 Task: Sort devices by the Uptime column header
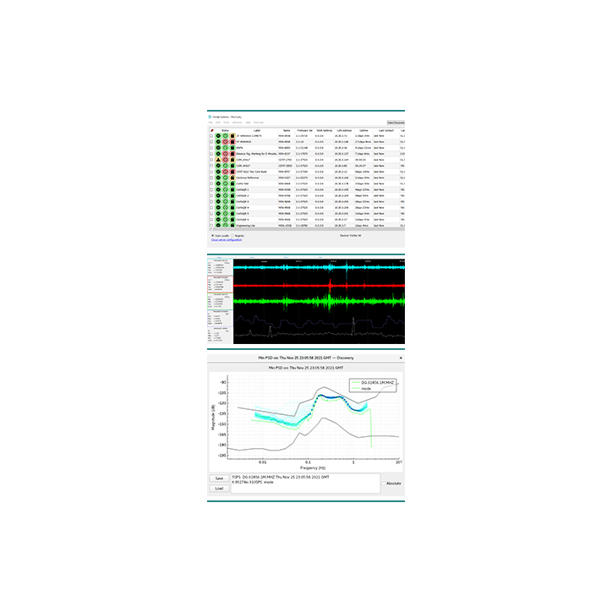[362, 130]
